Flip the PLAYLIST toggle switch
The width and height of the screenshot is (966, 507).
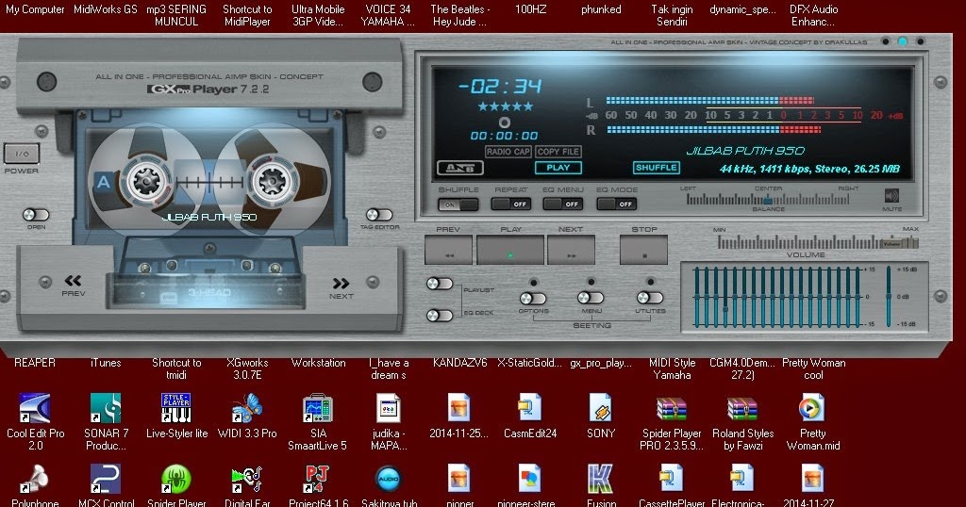[440, 284]
